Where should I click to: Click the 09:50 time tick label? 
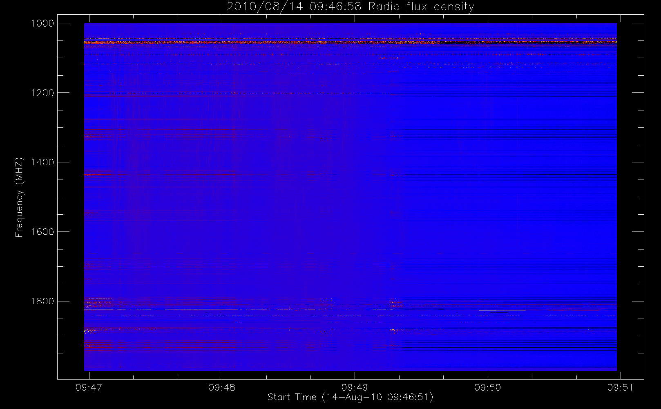[487, 387]
